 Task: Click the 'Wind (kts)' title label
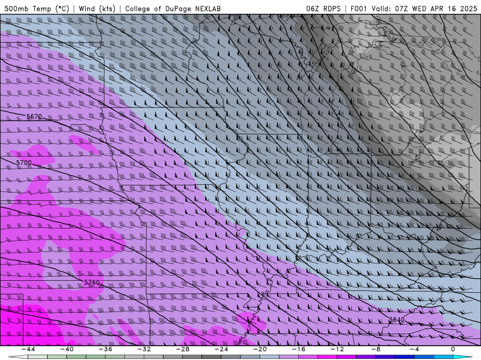click(x=97, y=8)
